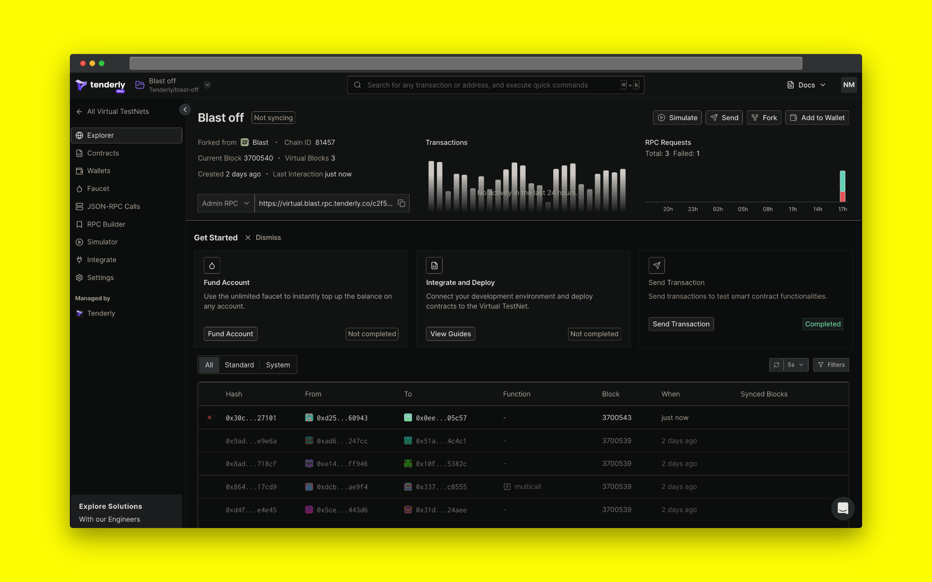Open the Admin RPC selector dropdown
This screenshot has width=932, height=582.
[226, 203]
